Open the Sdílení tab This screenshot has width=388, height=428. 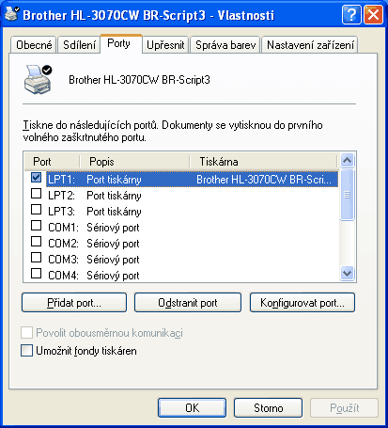79,45
